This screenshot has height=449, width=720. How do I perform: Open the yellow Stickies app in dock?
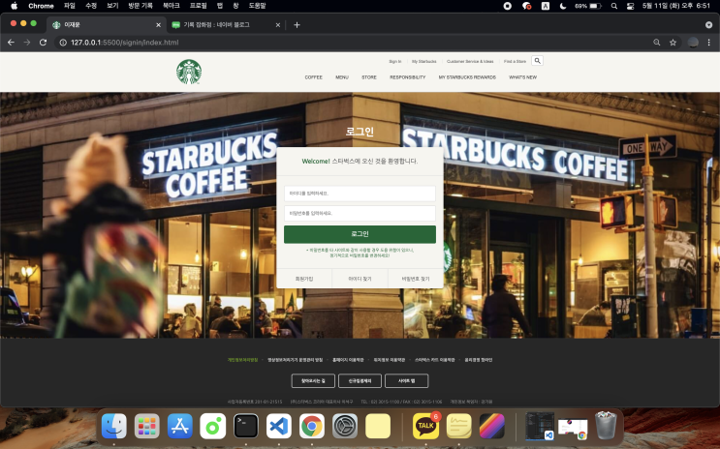point(378,426)
